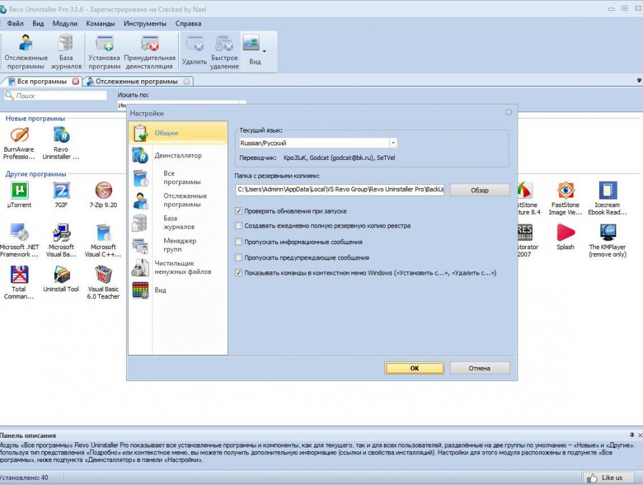Open База журналов settings subcategory
The image size is (643, 485).
pyautogui.click(x=178, y=222)
